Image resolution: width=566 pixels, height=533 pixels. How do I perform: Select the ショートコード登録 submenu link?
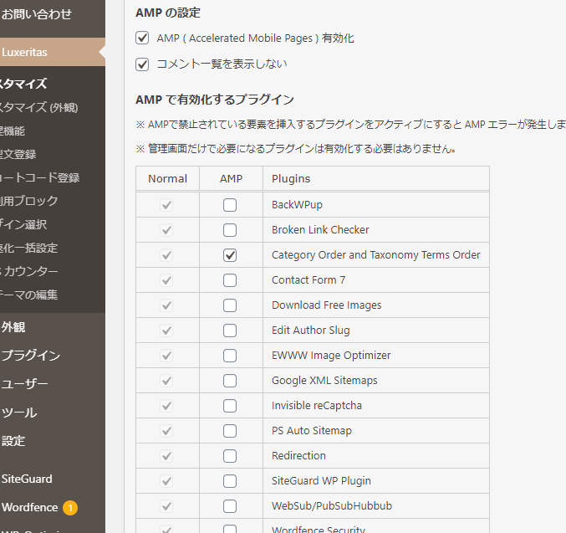(40, 177)
